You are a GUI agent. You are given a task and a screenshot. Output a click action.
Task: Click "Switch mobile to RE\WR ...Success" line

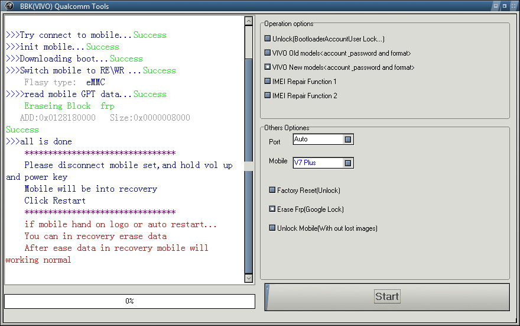click(x=91, y=71)
